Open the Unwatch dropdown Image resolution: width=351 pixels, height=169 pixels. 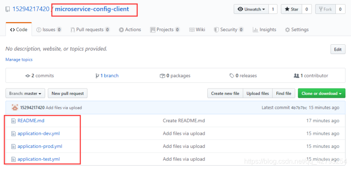(x=251, y=9)
